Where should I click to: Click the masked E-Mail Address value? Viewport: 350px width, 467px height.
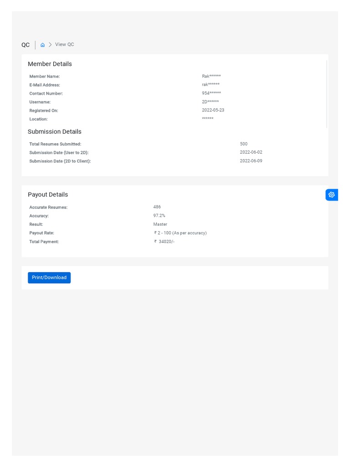(211, 85)
